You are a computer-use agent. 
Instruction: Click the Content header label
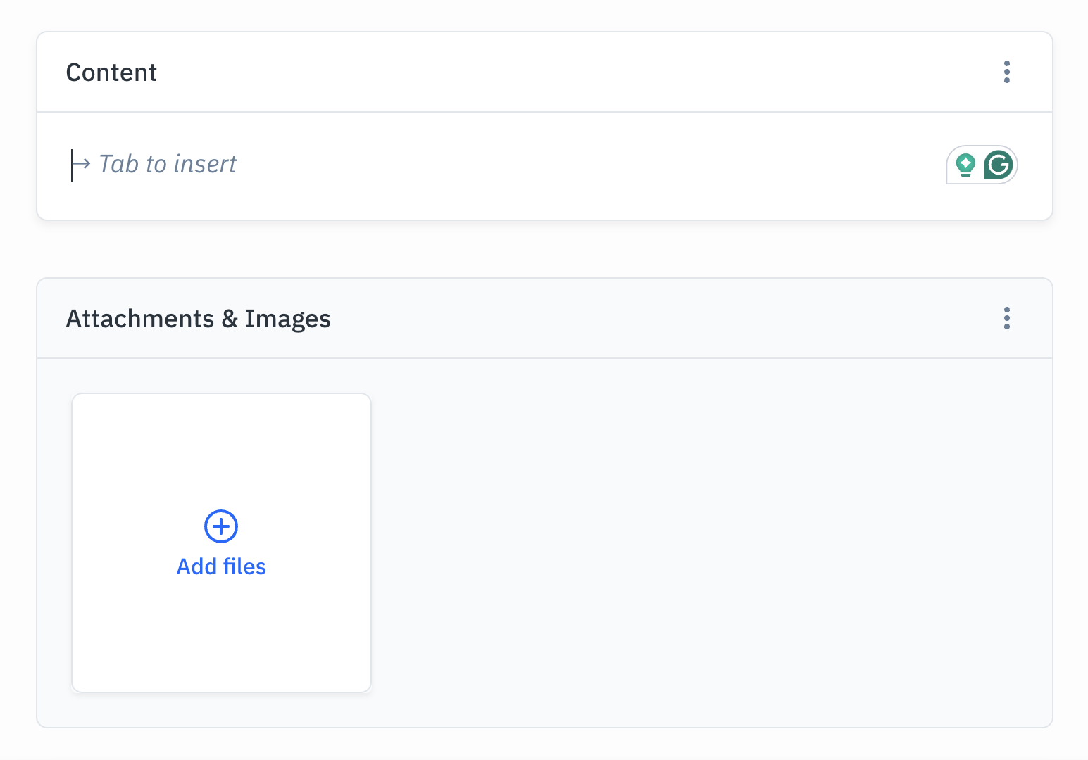click(x=111, y=72)
